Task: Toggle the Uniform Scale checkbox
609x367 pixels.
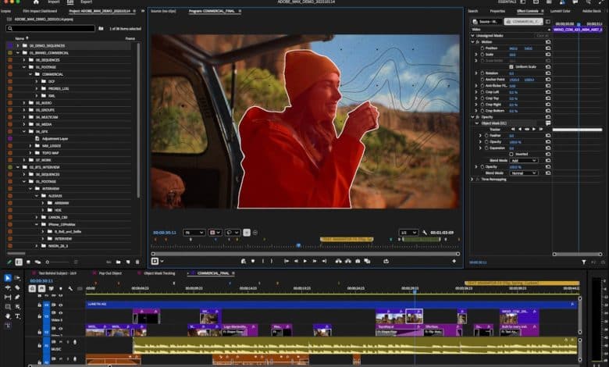Action: [511, 66]
